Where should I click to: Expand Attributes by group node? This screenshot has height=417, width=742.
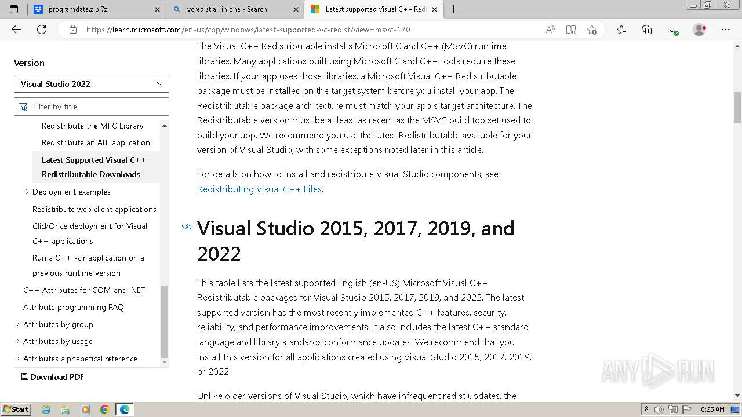pyautogui.click(x=17, y=324)
